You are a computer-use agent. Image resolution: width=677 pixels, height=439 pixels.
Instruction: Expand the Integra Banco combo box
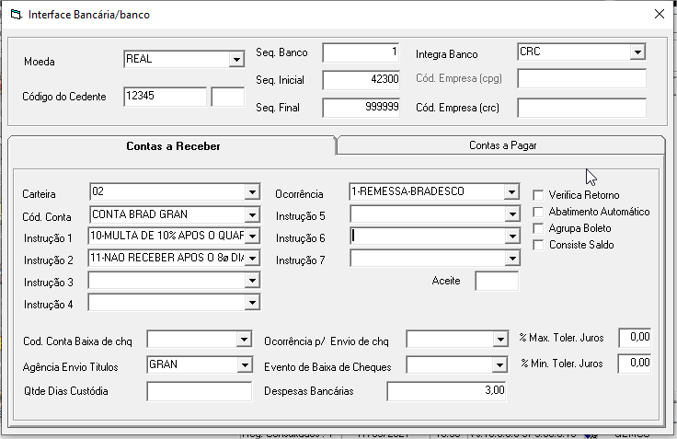tap(637, 52)
